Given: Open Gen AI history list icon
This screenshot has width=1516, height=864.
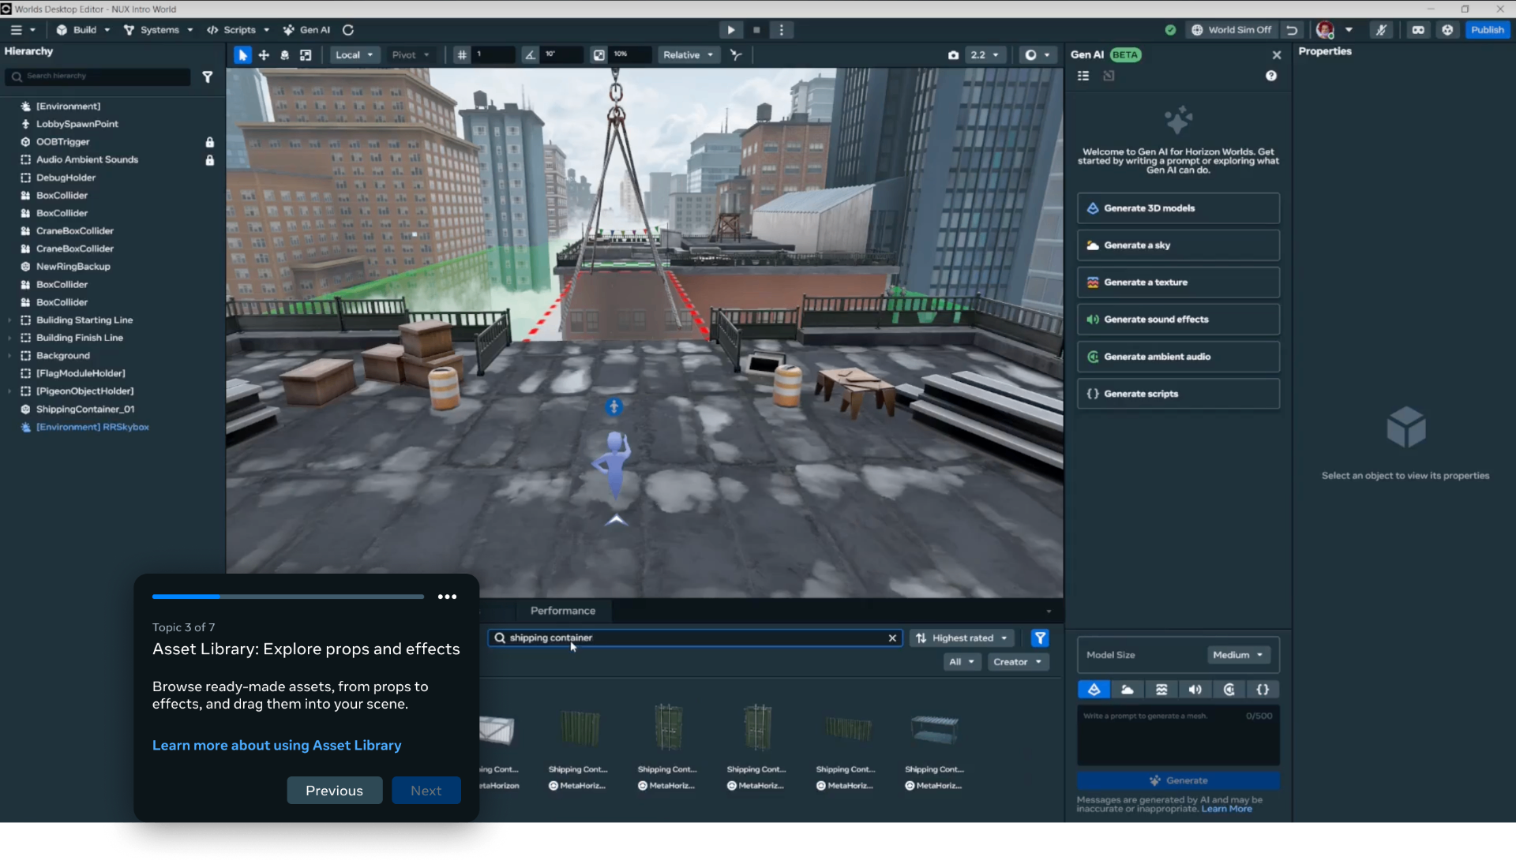Looking at the screenshot, I should tap(1083, 76).
